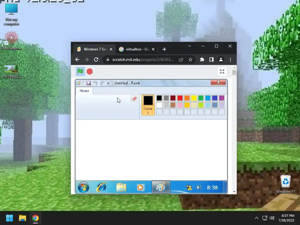
Task: Open Windows Media Player in simulated taskbar
Action: (x=140, y=187)
